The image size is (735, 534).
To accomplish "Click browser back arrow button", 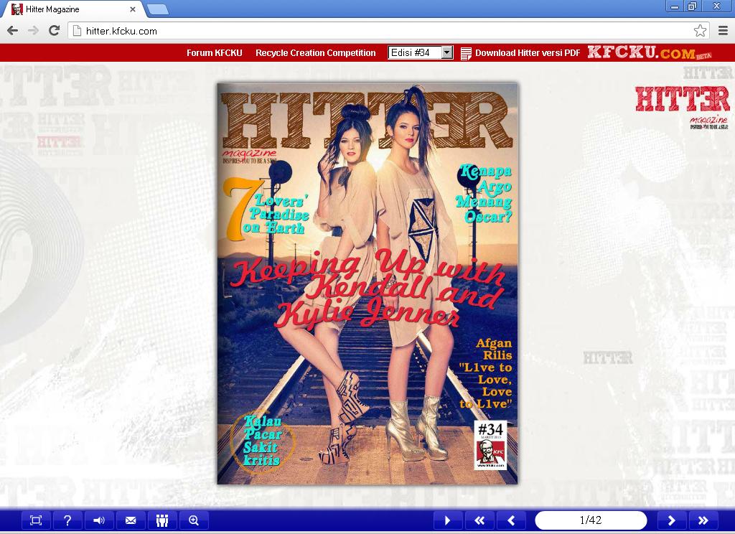I will point(13,31).
